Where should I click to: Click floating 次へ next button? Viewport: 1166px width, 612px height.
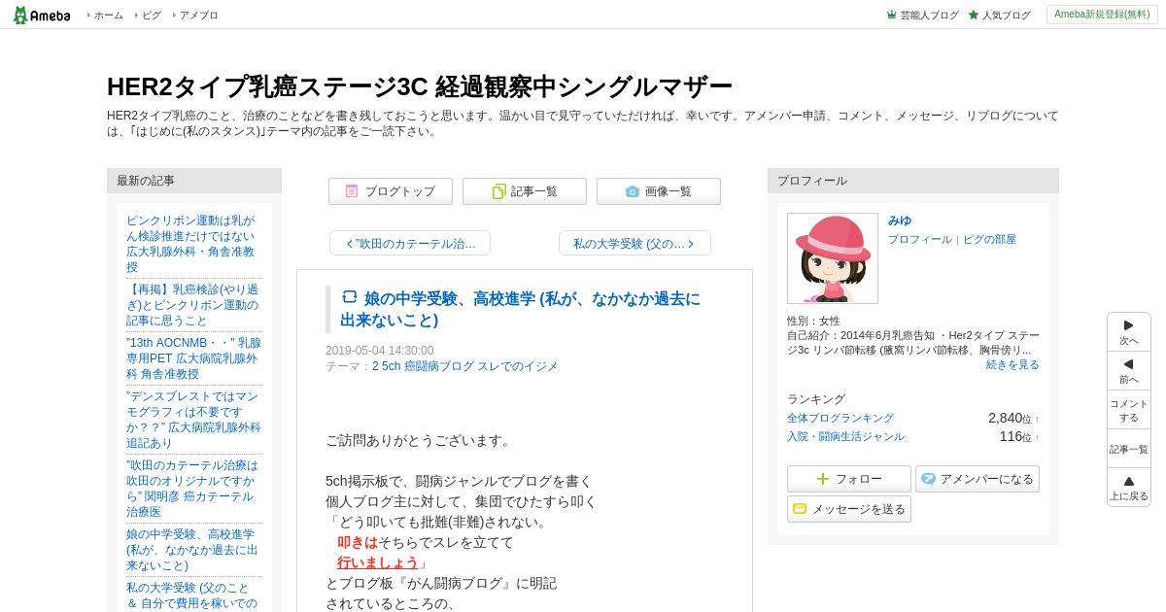1129,332
